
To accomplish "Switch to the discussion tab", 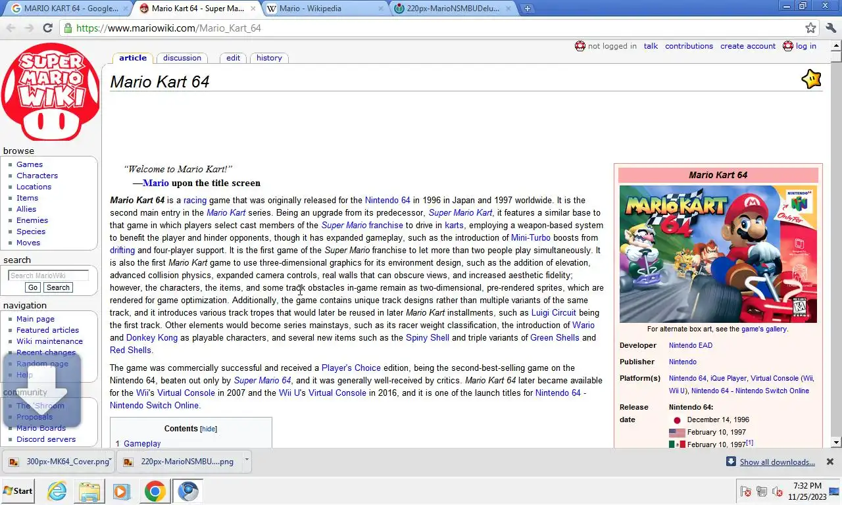I will pyautogui.click(x=182, y=58).
